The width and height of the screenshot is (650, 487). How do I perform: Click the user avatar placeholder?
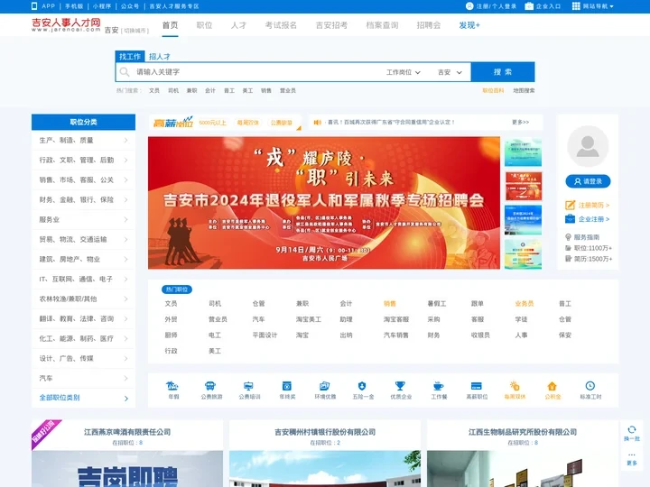point(588,146)
